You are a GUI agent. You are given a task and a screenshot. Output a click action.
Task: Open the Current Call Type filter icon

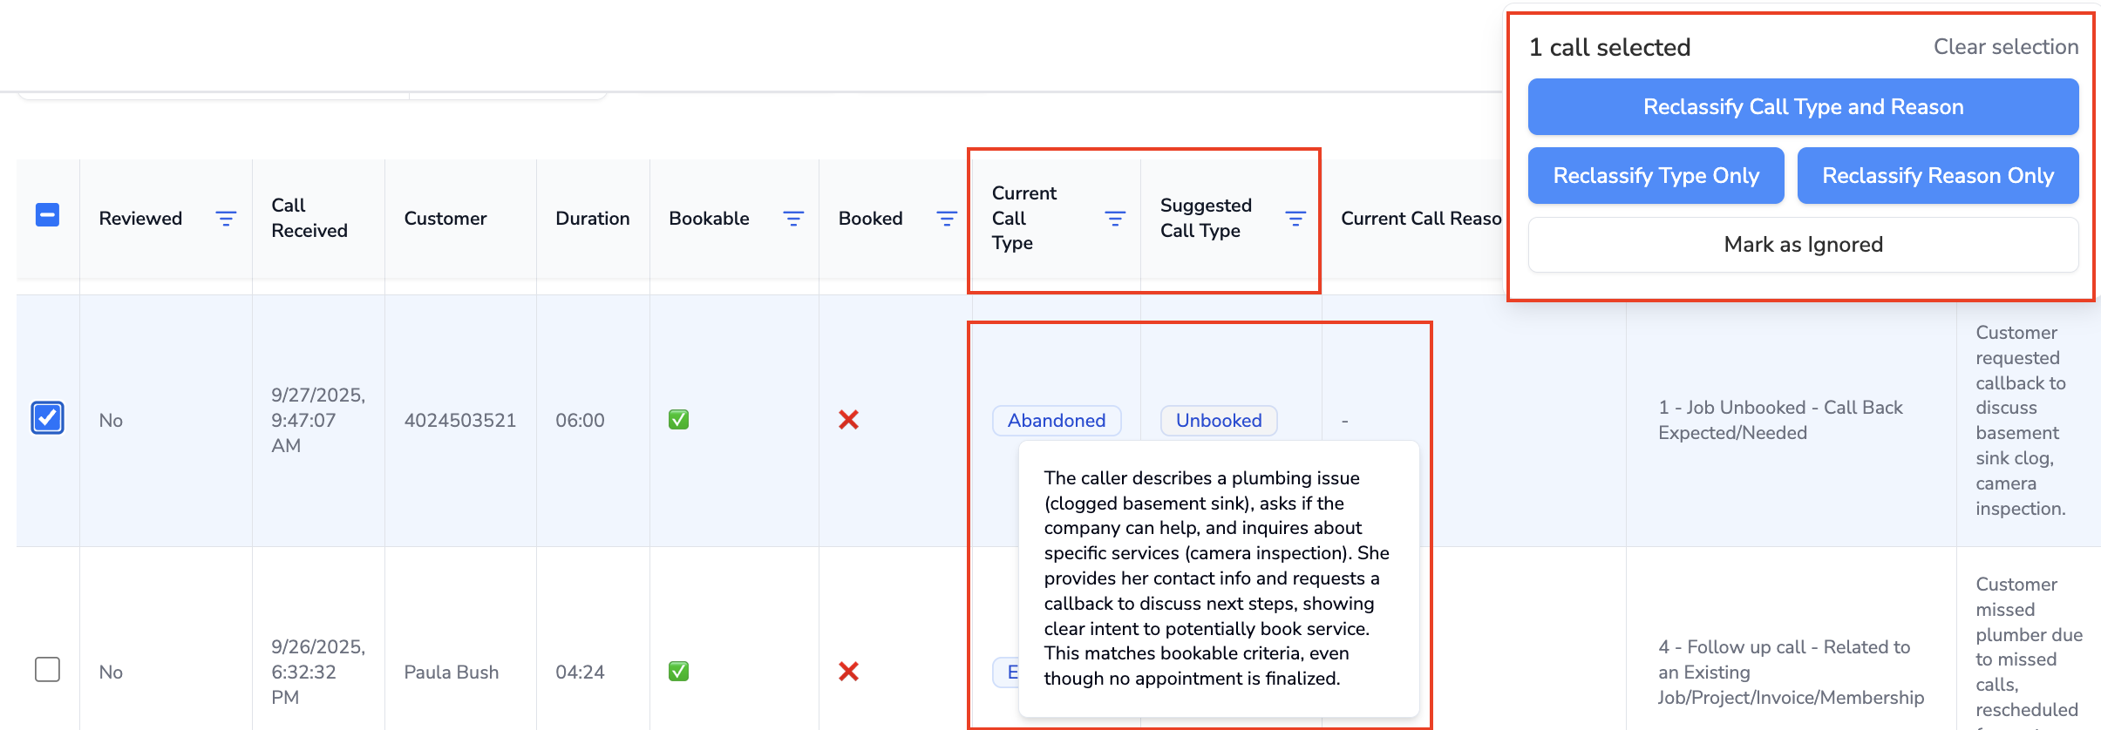(1115, 219)
